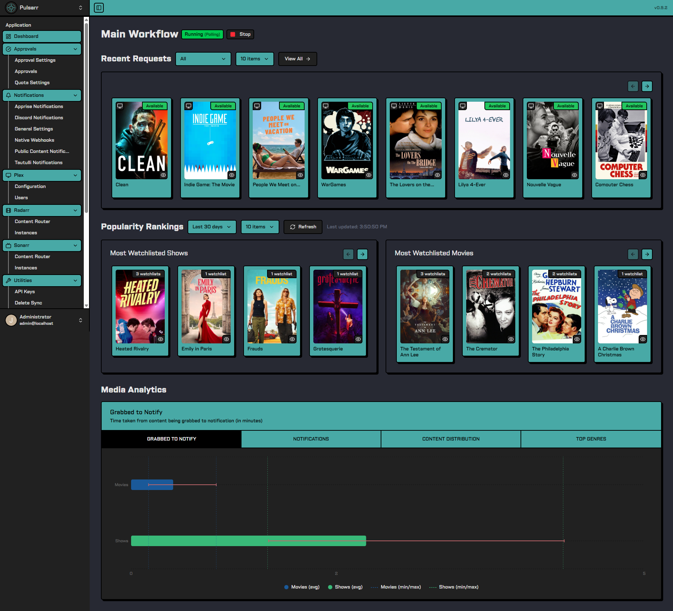Click the monitor icon on Clean poster

pyautogui.click(x=120, y=106)
